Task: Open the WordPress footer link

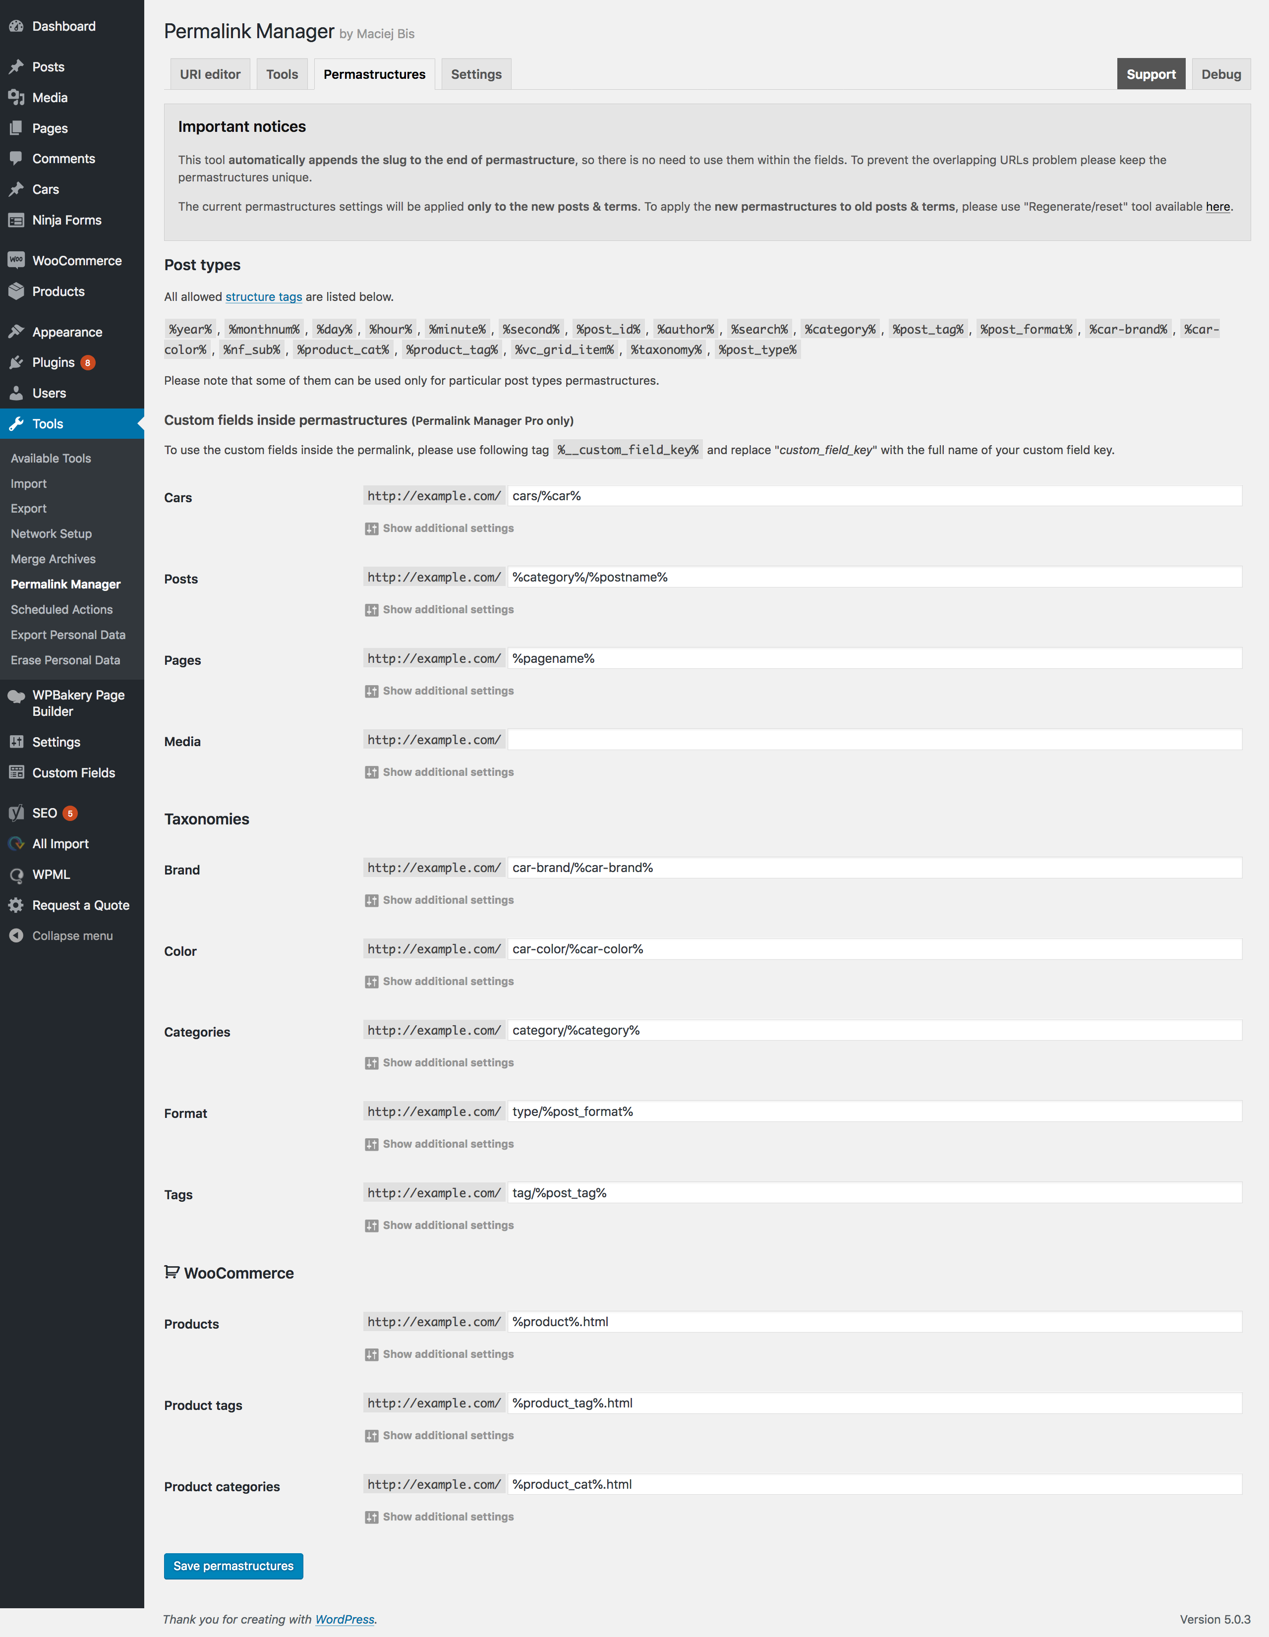Action: tap(344, 1620)
